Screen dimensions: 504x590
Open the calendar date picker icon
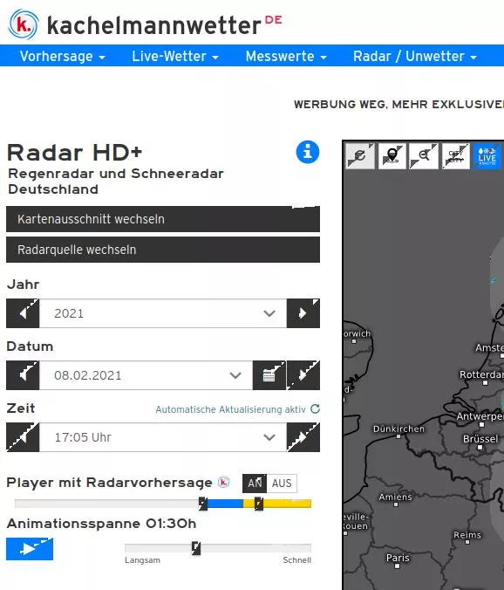click(269, 375)
